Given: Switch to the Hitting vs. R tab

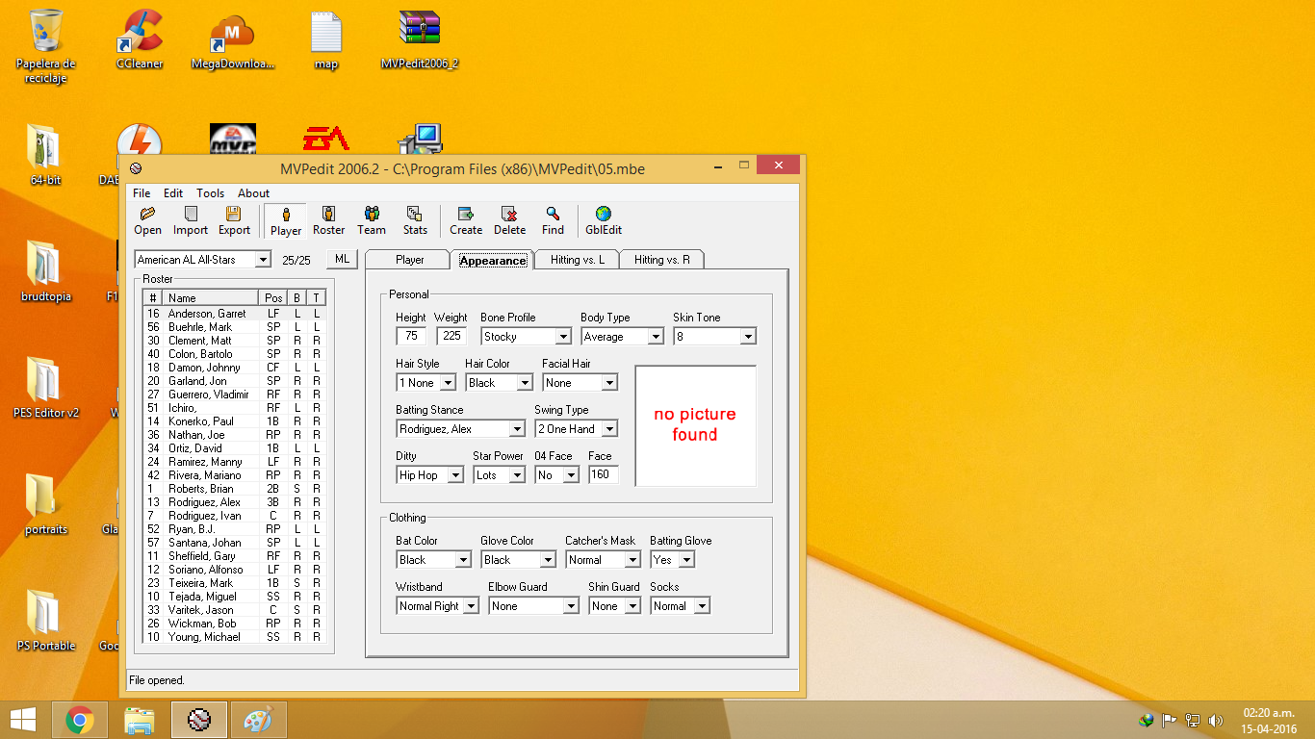Looking at the screenshot, I should pos(661,260).
